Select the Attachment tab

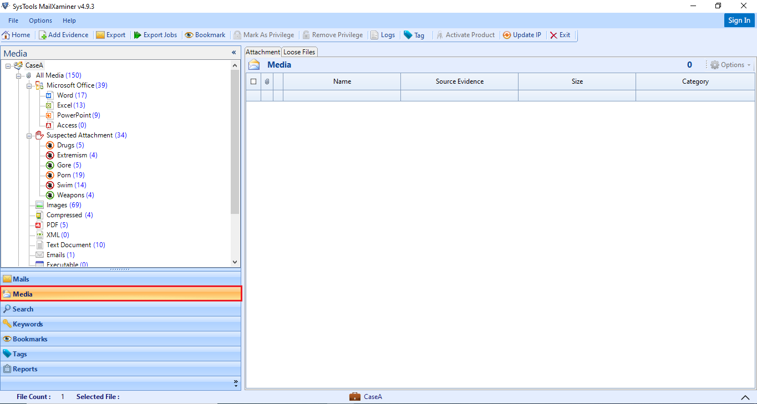tap(263, 52)
